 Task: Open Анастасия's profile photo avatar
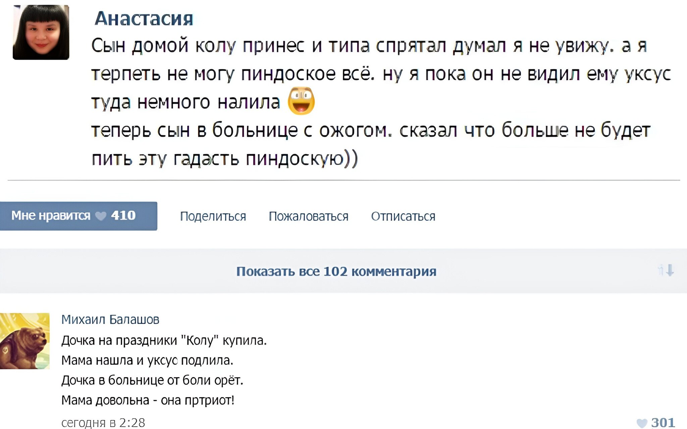tap(41, 33)
